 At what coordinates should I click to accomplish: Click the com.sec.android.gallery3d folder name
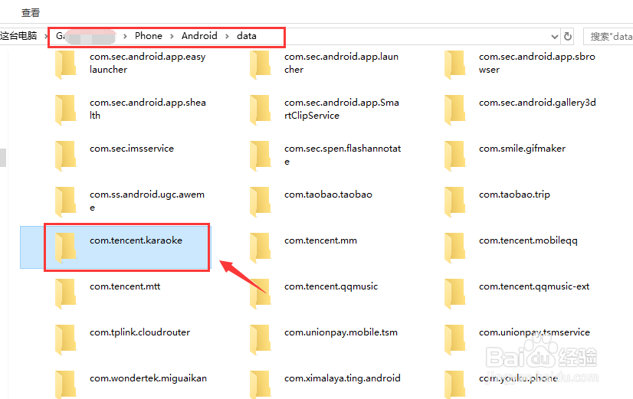[x=537, y=103]
